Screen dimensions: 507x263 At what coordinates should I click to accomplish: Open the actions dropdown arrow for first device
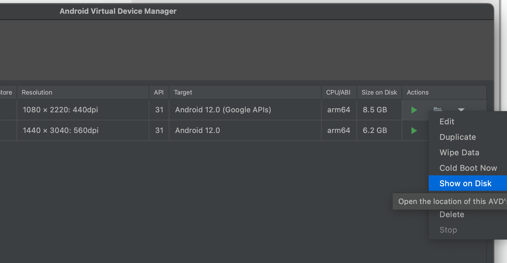pos(461,109)
